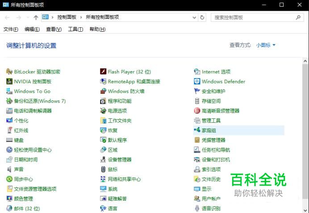Click the Windows To Go icon
This screenshot has width=309, height=213.
point(9,91)
